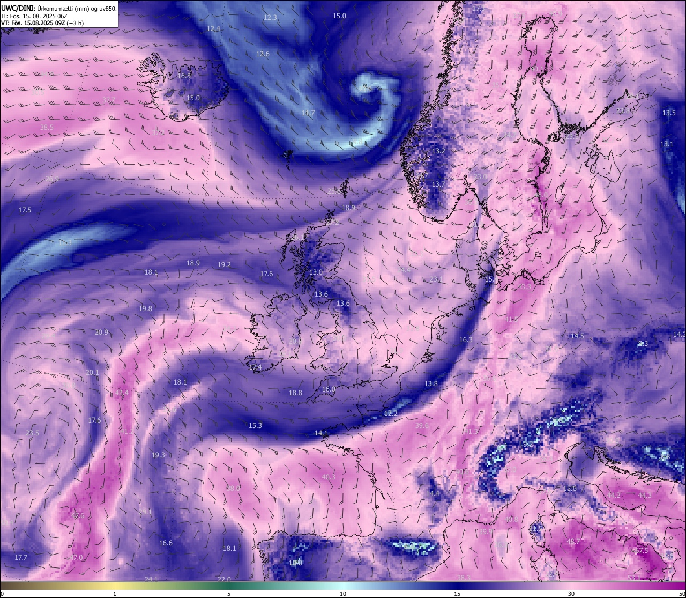Click the 40.8 value label
This screenshot has width=686, height=598.
coord(511,519)
